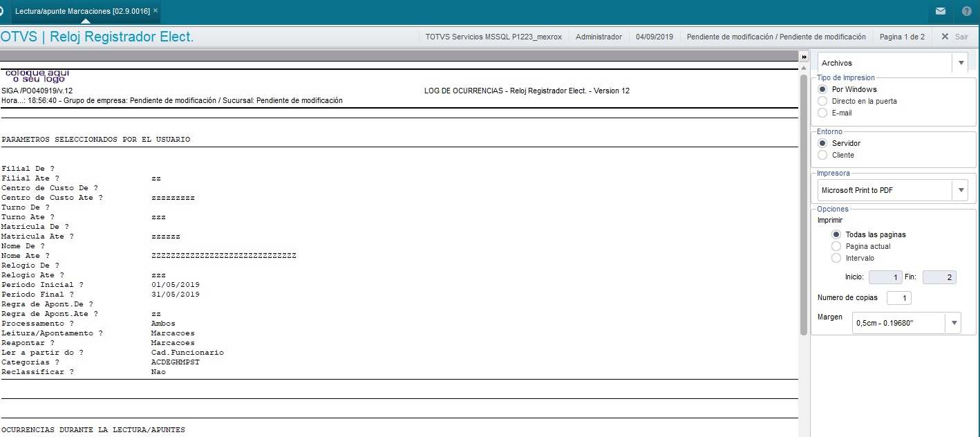Click the help question mark icon
This screenshot has width=980, height=437.
pyautogui.click(x=967, y=11)
